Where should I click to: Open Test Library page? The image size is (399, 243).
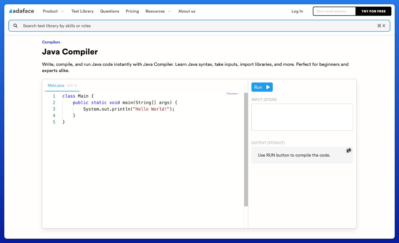tap(82, 11)
